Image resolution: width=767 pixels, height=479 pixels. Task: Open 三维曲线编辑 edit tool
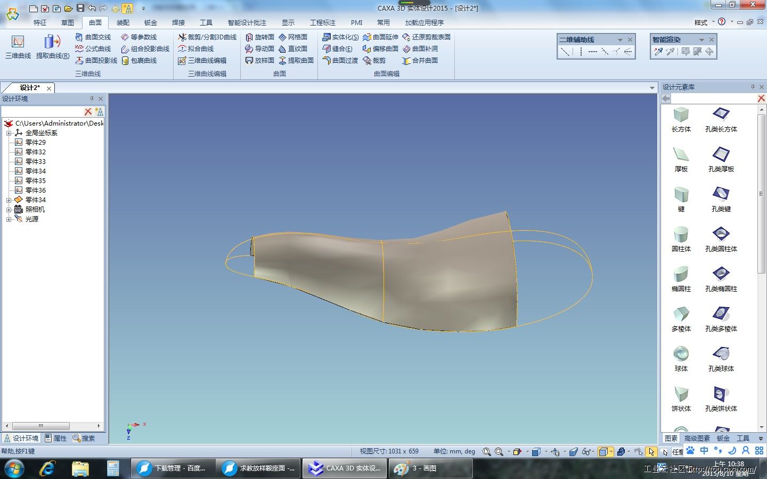point(202,61)
